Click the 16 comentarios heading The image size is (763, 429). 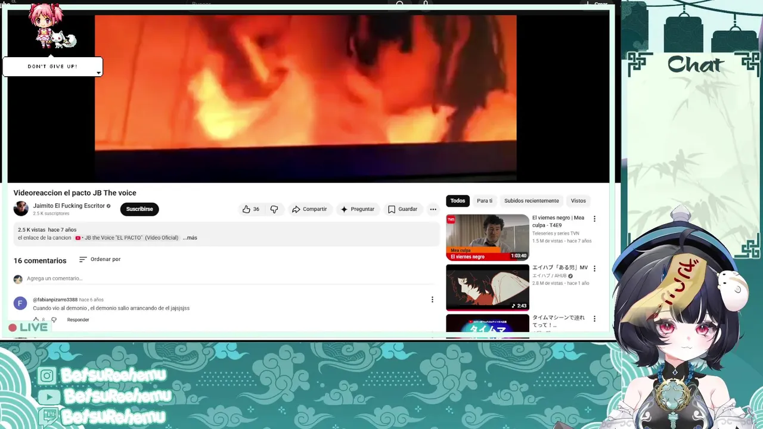click(x=40, y=261)
